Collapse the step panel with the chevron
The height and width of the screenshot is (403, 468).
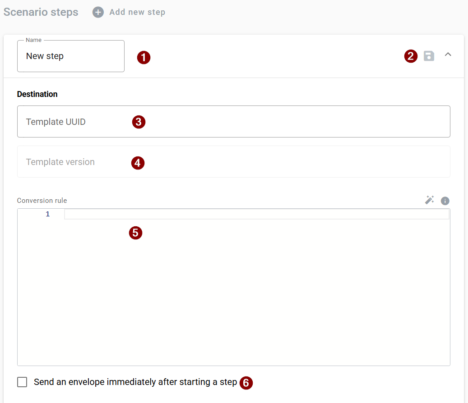448,55
